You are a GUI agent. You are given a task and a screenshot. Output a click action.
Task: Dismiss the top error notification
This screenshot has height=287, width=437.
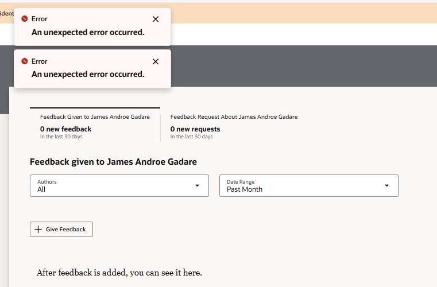click(156, 19)
